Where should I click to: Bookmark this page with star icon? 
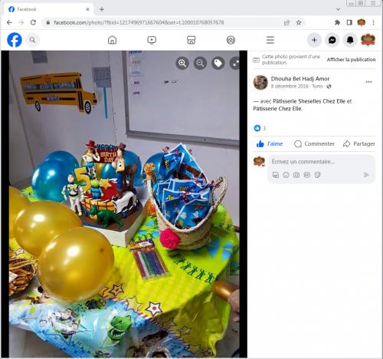(299, 22)
